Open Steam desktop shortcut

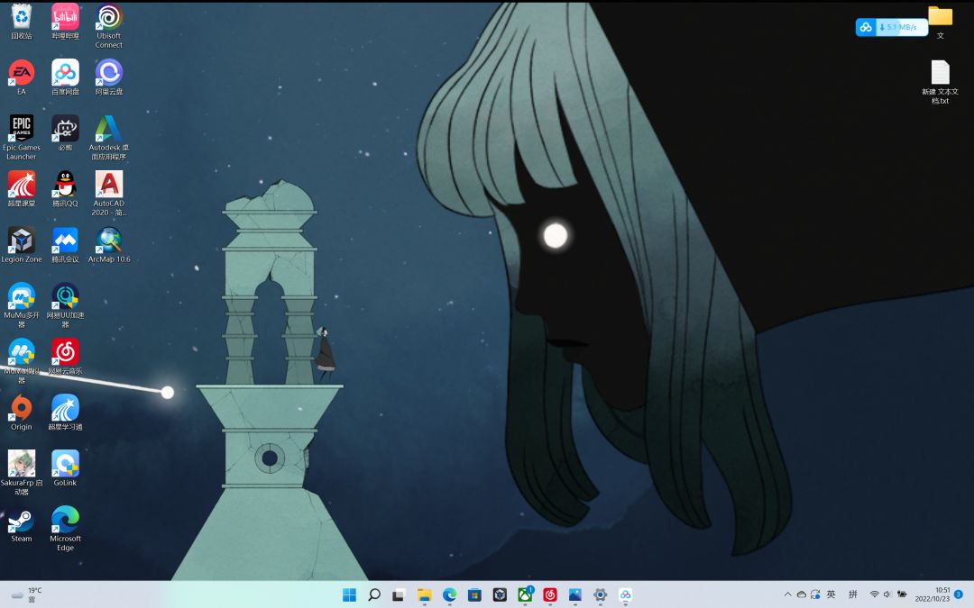click(x=21, y=524)
